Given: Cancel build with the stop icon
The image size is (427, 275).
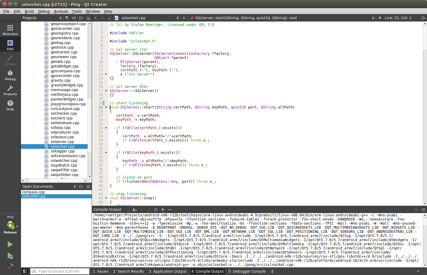Looking at the screenshot, I should 156,210.
